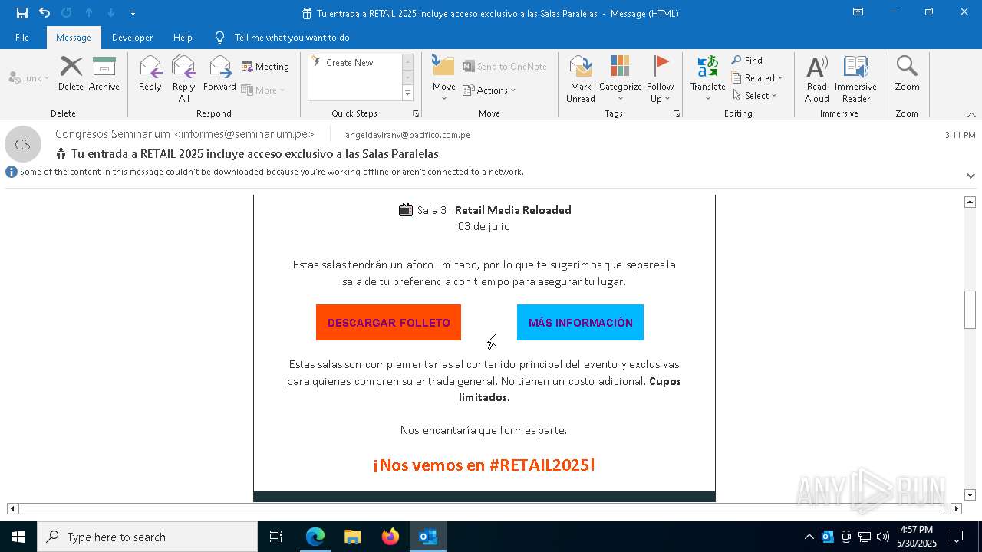Open the Tags dialog launcher

point(677,113)
